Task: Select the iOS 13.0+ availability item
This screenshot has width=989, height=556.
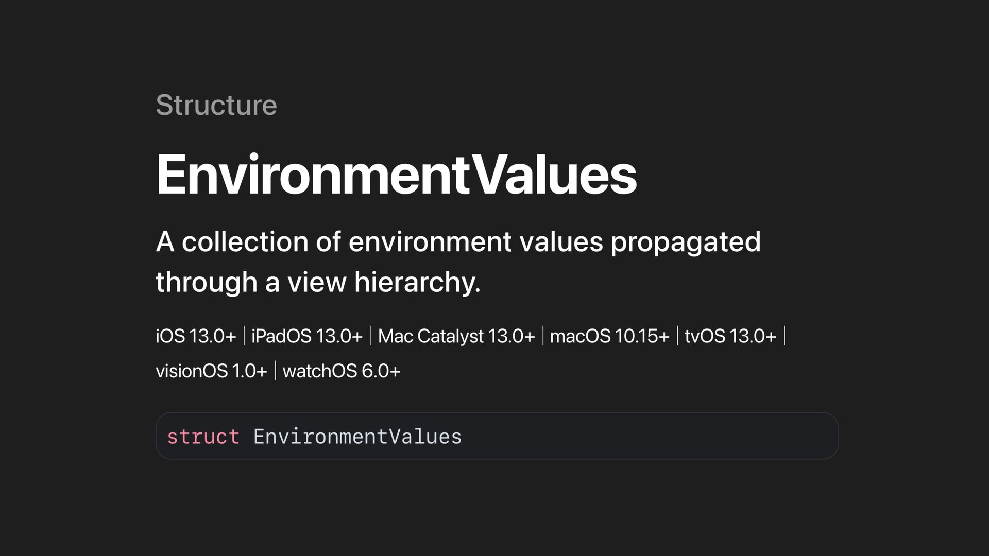Action: [196, 336]
